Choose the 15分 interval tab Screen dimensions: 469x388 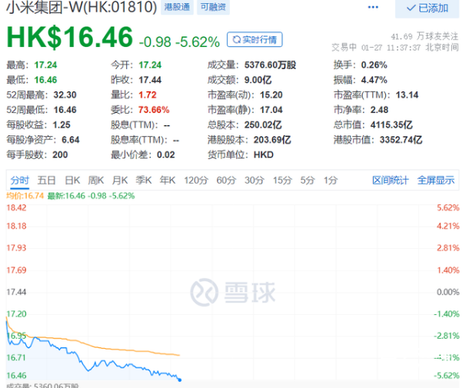pos(282,181)
